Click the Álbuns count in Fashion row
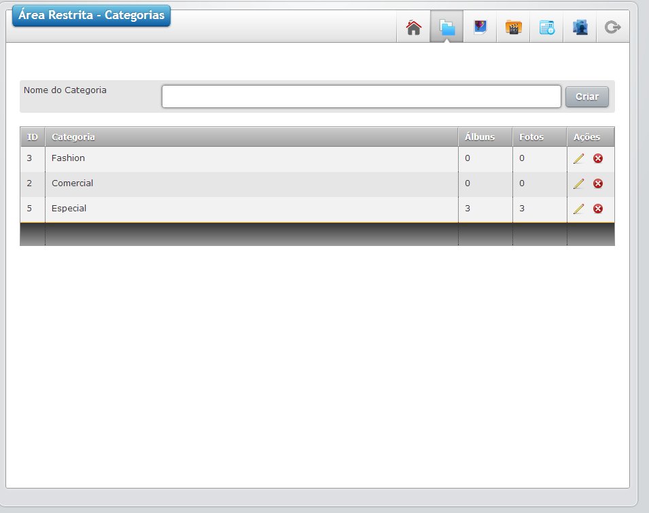Image resolution: width=649 pixels, height=513 pixels. [x=468, y=158]
